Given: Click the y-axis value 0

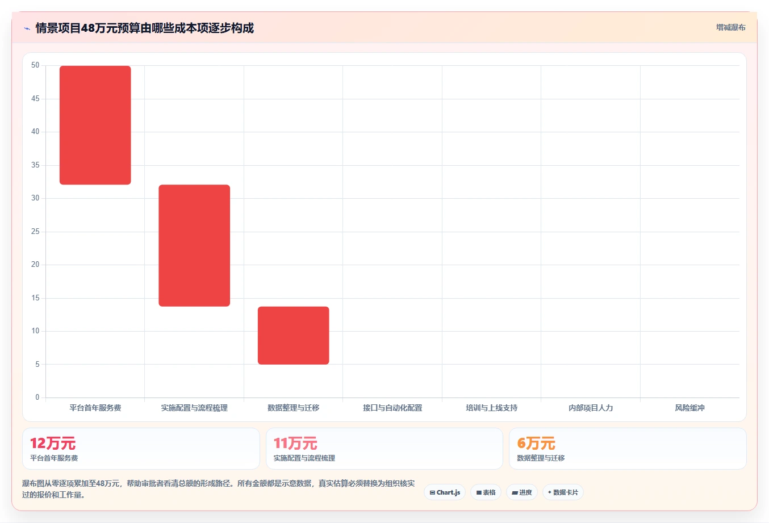Looking at the screenshot, I should tap(37, 398).
